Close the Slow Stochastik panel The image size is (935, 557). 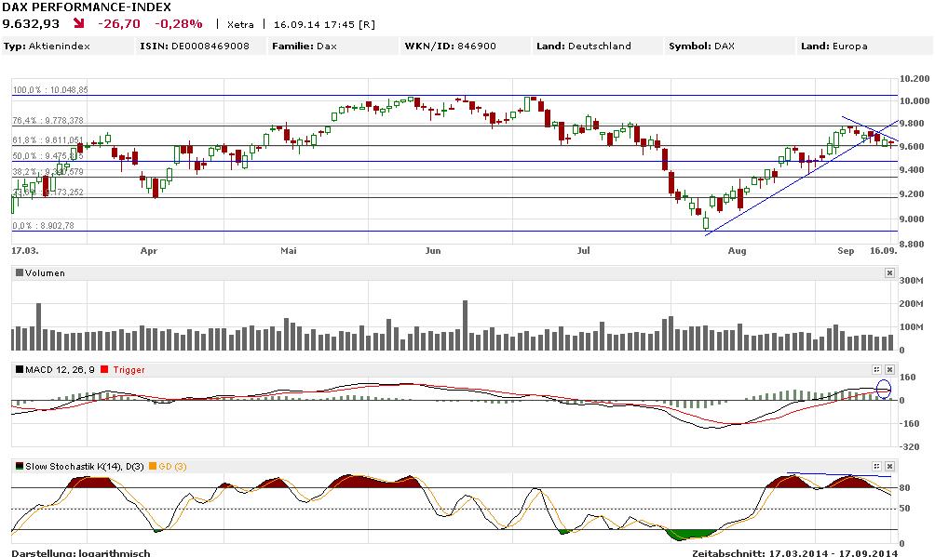889,467
